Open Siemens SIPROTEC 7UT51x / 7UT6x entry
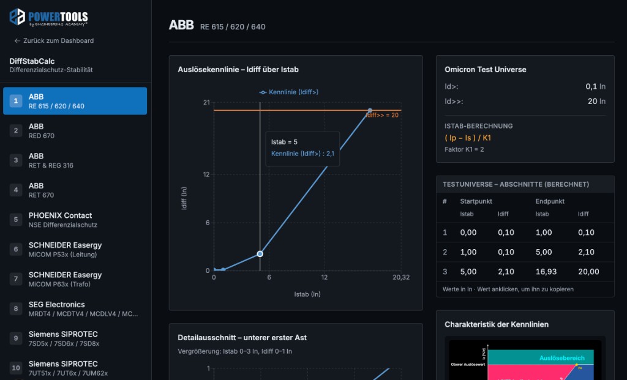Viewport: 627px width, 380px height. click(x=75, y=368)
